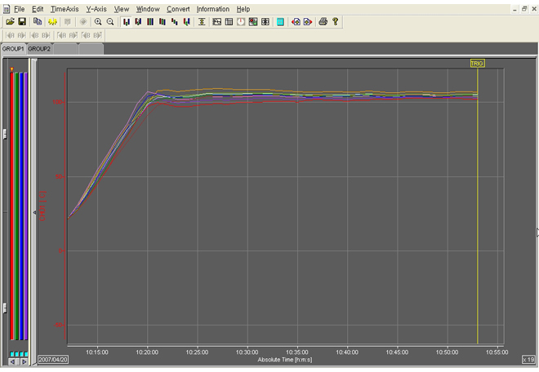Click the cyan square toolbar icon
The height and width of the screenshot is (372, 539).
point(280,22)
